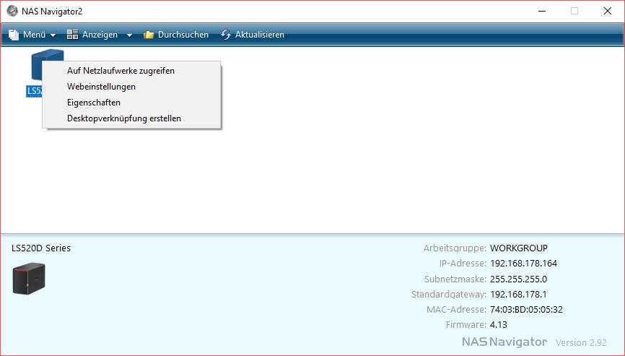Click the NAS Navigator2 title bar icon
The height and width of the screenshot is (356, 625).
(x=12, y=11)
